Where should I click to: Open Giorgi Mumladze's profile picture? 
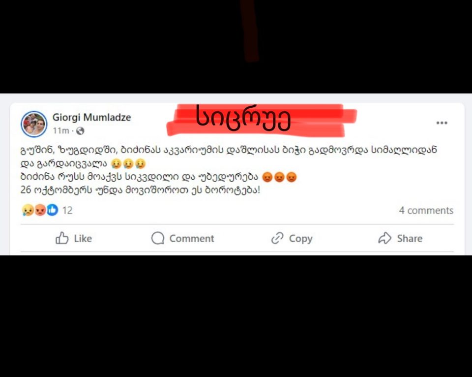tap(34, 124)
